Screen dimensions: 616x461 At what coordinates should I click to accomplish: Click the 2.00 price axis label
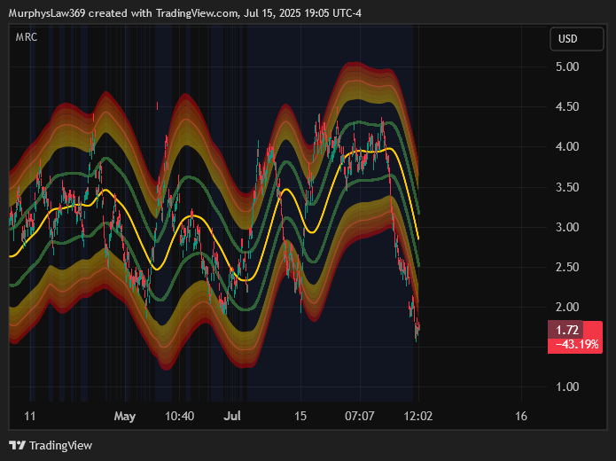click(567, 307)
